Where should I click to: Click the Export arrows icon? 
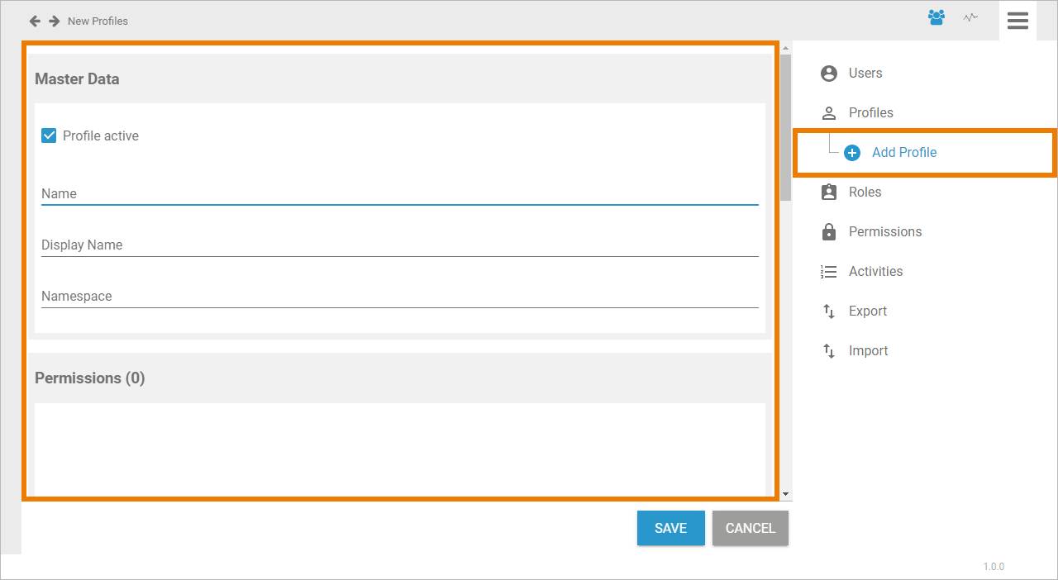coord(828,311)
